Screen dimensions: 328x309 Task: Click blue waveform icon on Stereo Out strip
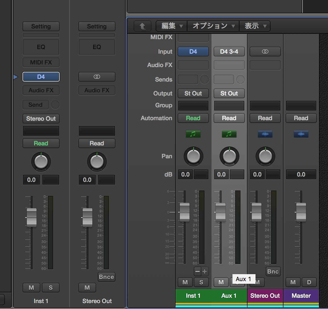[x=265, y=134]
